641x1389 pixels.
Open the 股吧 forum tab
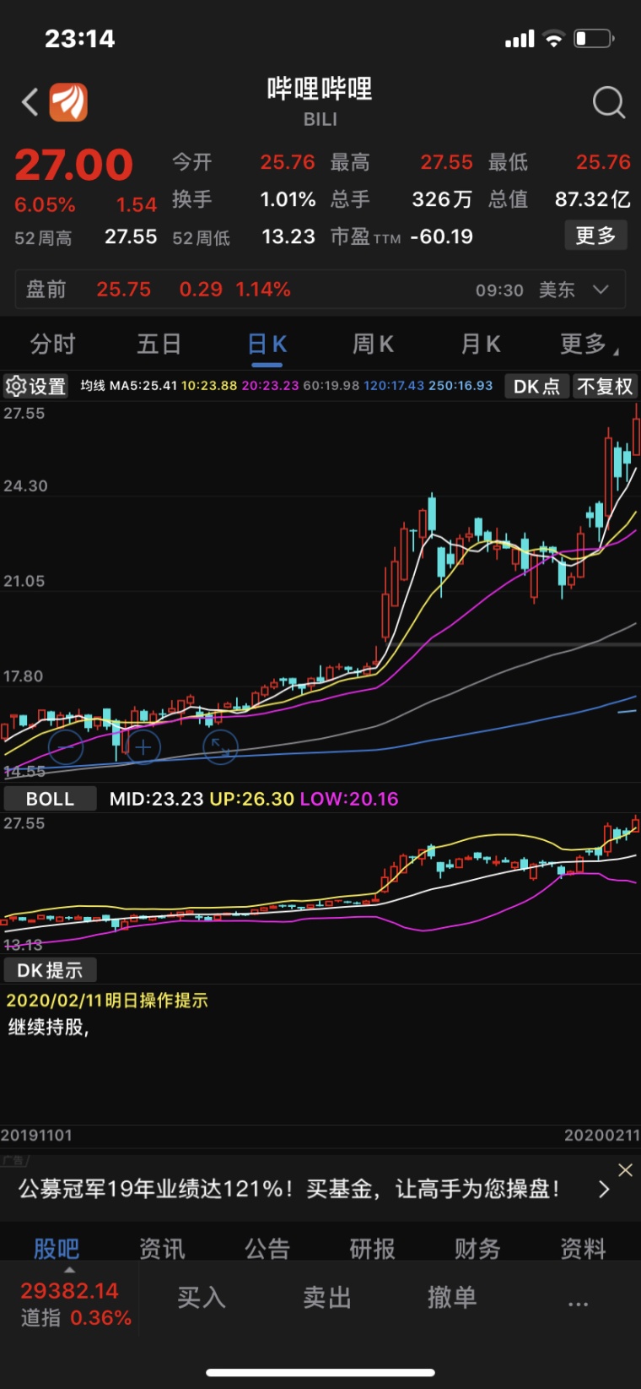(x=57, y=1248)
